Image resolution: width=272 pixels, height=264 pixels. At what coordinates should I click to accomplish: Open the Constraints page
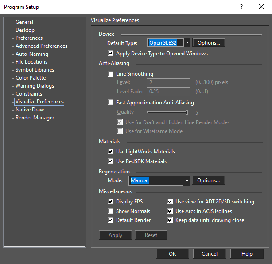29,94
